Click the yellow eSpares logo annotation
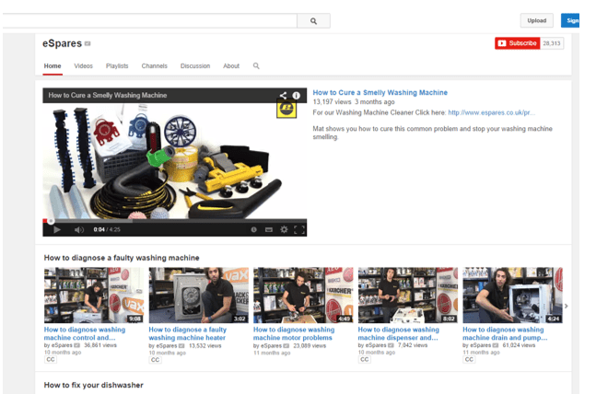The height and width of the screenshot is (394, 596). [286, 109]
